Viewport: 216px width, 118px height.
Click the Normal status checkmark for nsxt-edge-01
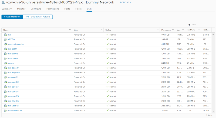[107, 68]
